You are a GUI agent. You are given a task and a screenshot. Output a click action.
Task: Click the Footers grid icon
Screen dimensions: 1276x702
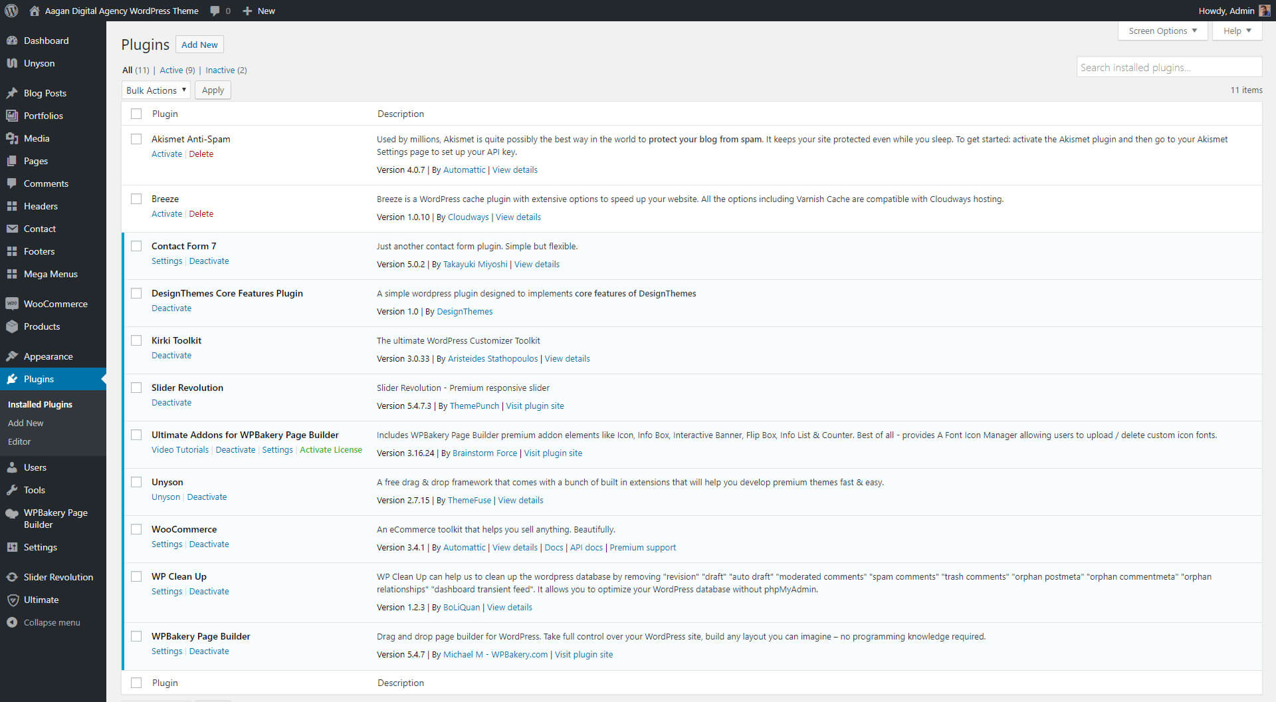[12, 251]
